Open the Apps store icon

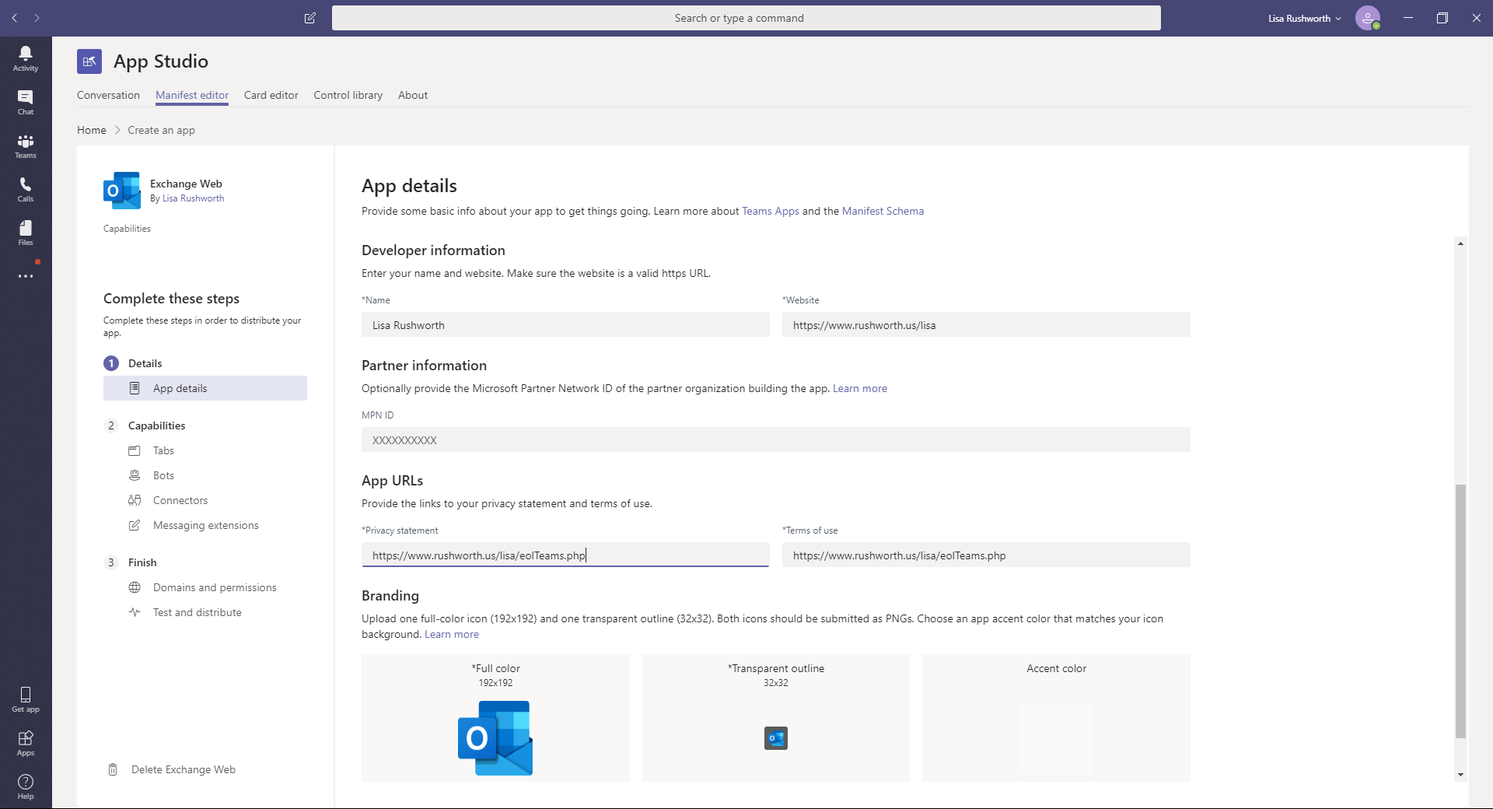[26, 743]
